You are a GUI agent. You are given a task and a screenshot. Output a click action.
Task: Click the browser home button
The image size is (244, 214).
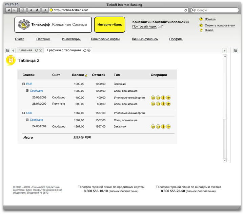pos(23,10)
